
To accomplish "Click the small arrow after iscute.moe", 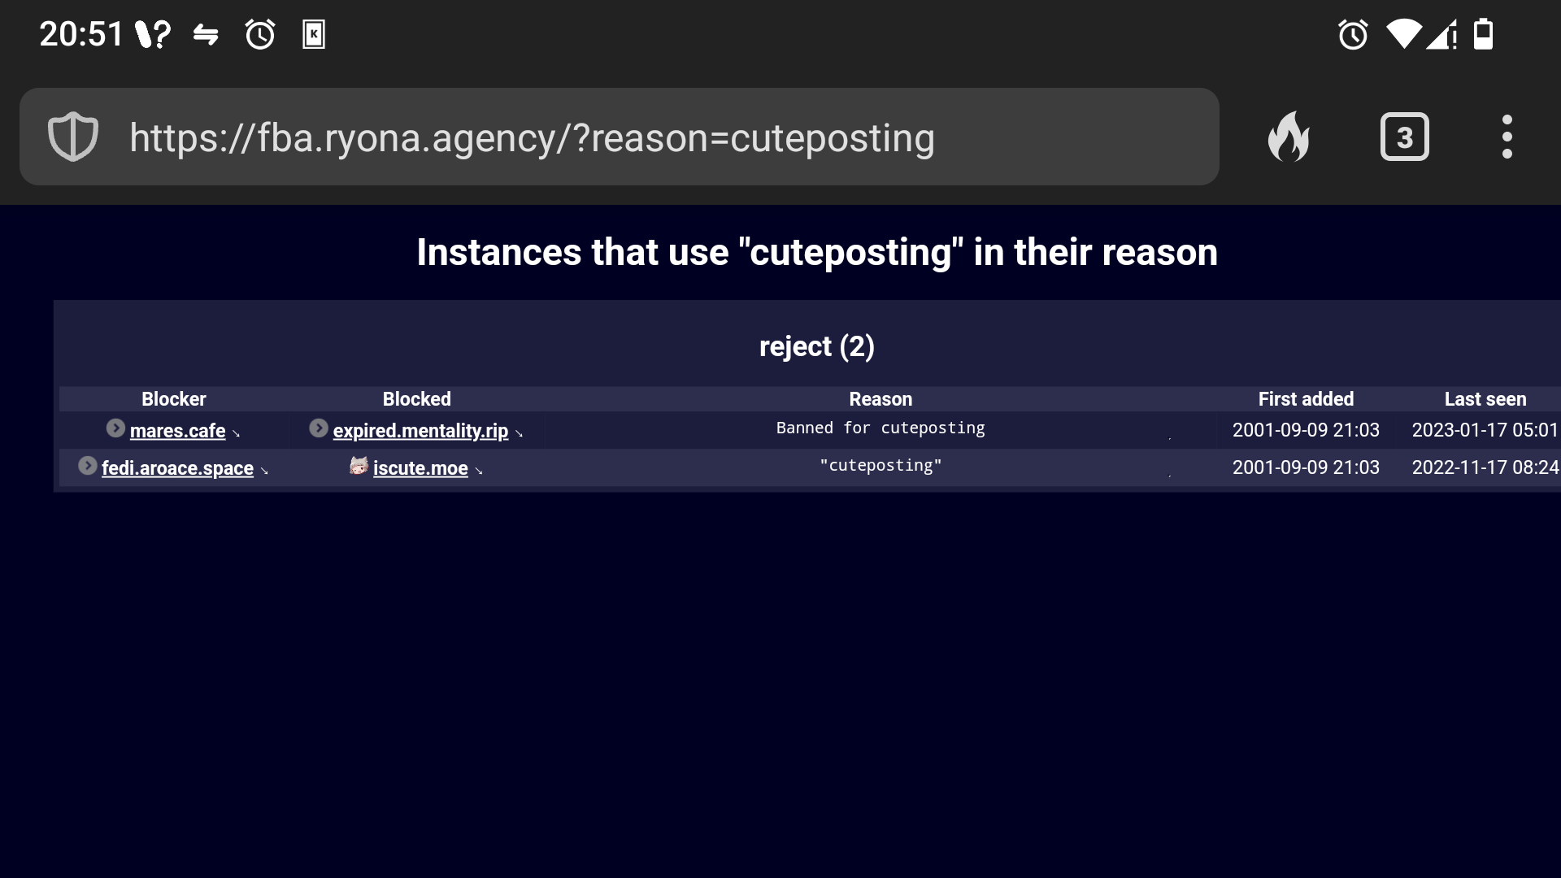I will tap(479, 471).
